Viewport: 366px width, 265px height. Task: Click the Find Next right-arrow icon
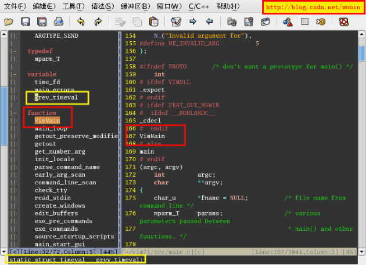click(x=193, y=22)
